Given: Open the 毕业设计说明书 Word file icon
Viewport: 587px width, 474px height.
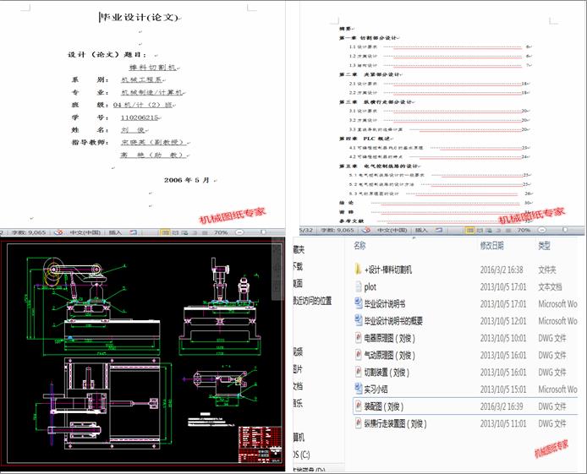Looking at the screenshot, I should [x=359, y=303].
